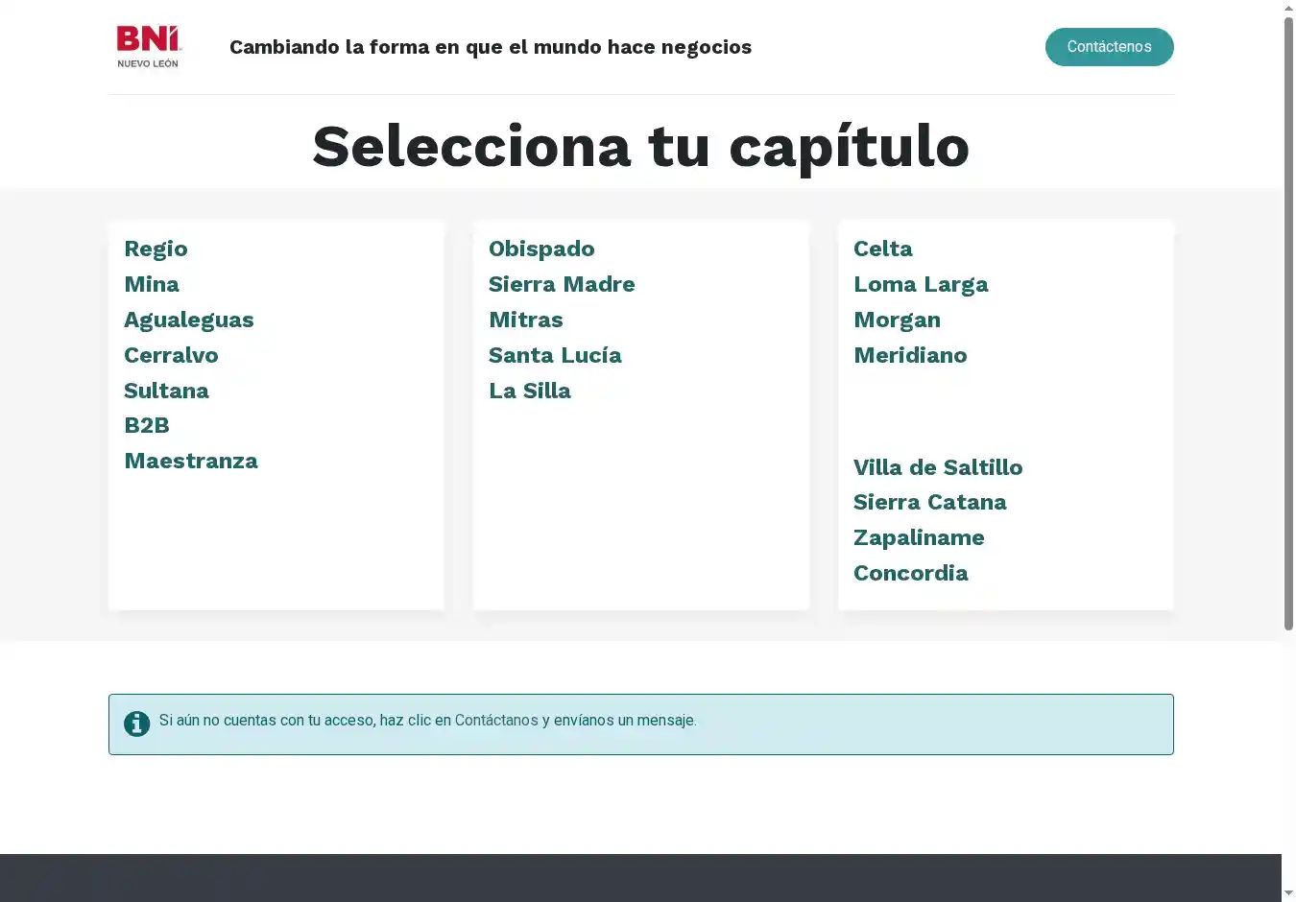Select the Obispado chapter
Image resolution: width=1296 pixels, height=902 pixels.
(x=541, y=249)
